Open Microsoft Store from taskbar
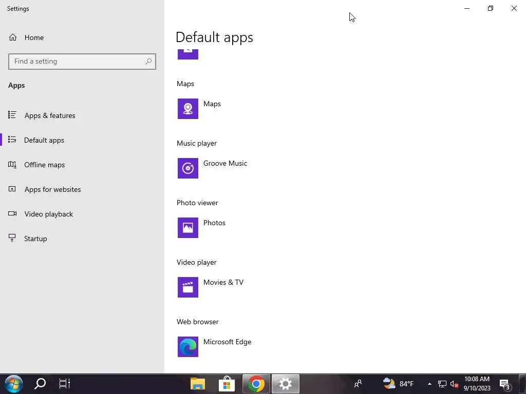 (x=227, y=384)
